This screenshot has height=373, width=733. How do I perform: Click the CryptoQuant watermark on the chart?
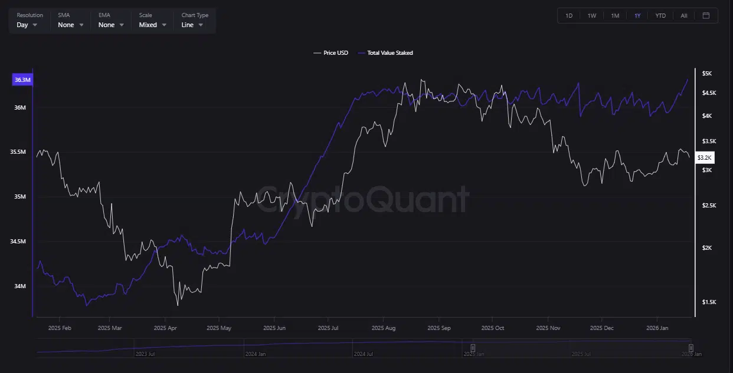(362, 199)
